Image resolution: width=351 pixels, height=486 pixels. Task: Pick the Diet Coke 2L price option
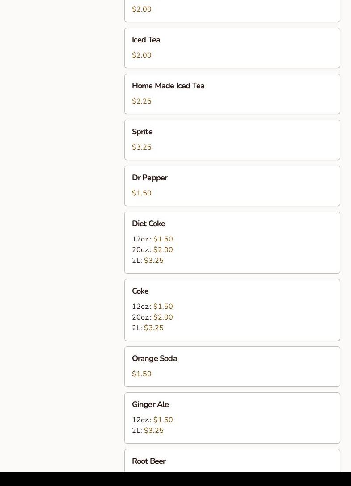coord(148,260)
